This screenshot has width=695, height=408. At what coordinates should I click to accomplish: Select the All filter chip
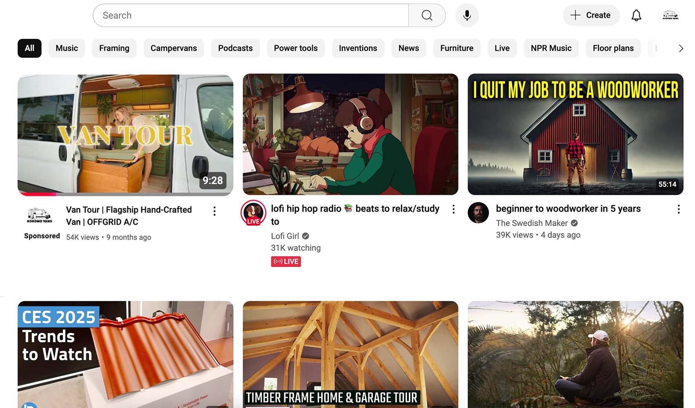coord(29,48)
